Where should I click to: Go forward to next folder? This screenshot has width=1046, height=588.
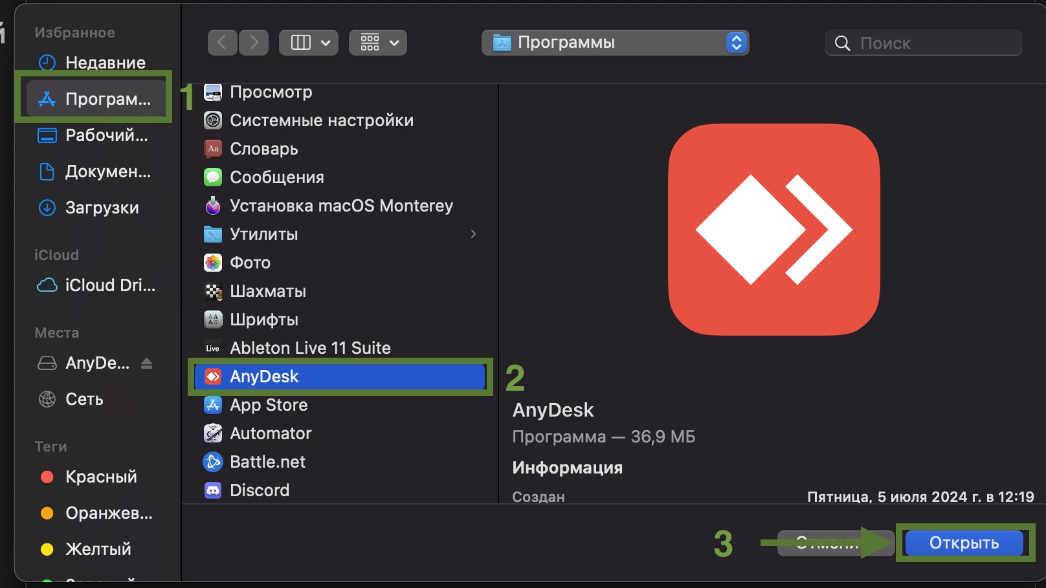click(x=254, y=43)
